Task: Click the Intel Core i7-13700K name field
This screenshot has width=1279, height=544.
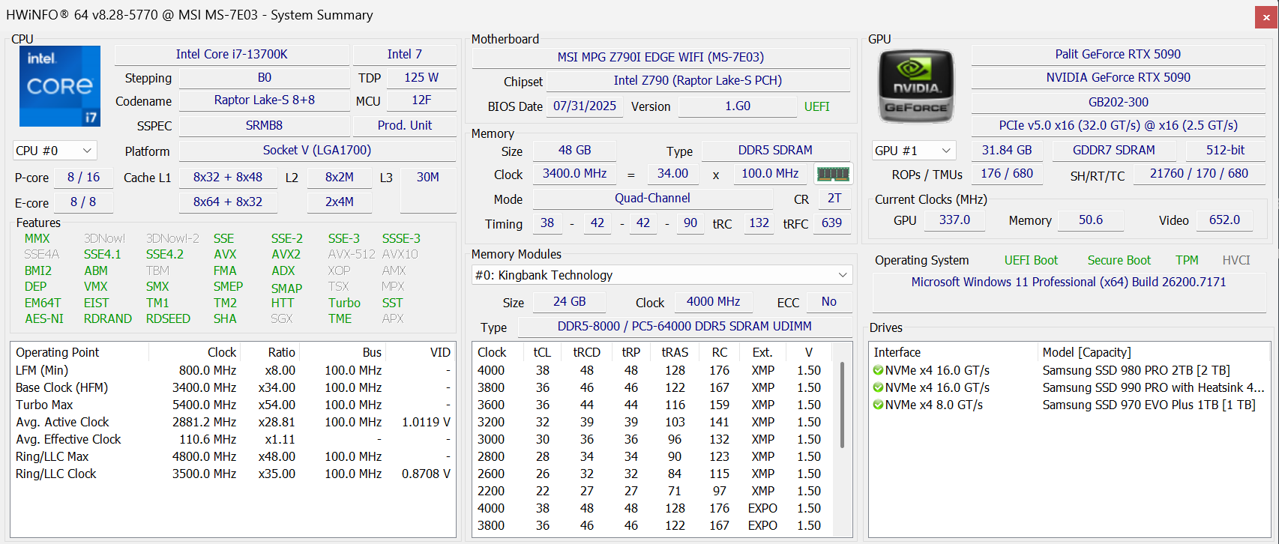Action: pyautogui.click(x=232, y=55)
